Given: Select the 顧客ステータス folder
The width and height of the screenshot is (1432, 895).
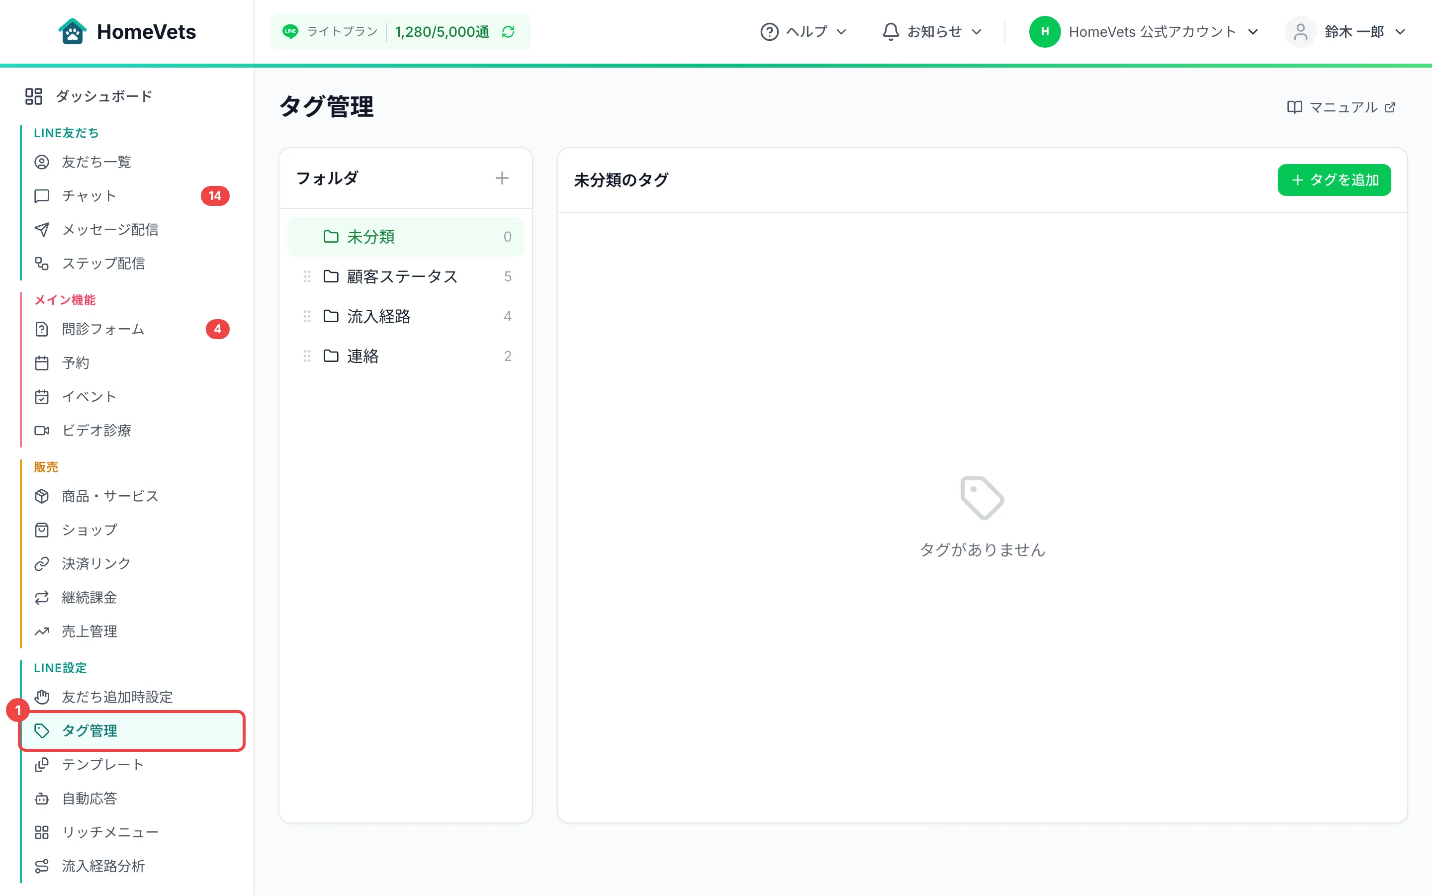Looking at the screenshot, I should coord(405,276).
